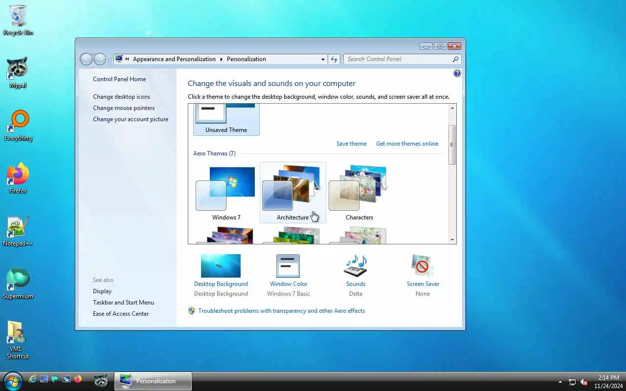Viewport: 626px width, 391px height.
Task: Open Control Panel Home
Action: (119, 79)
